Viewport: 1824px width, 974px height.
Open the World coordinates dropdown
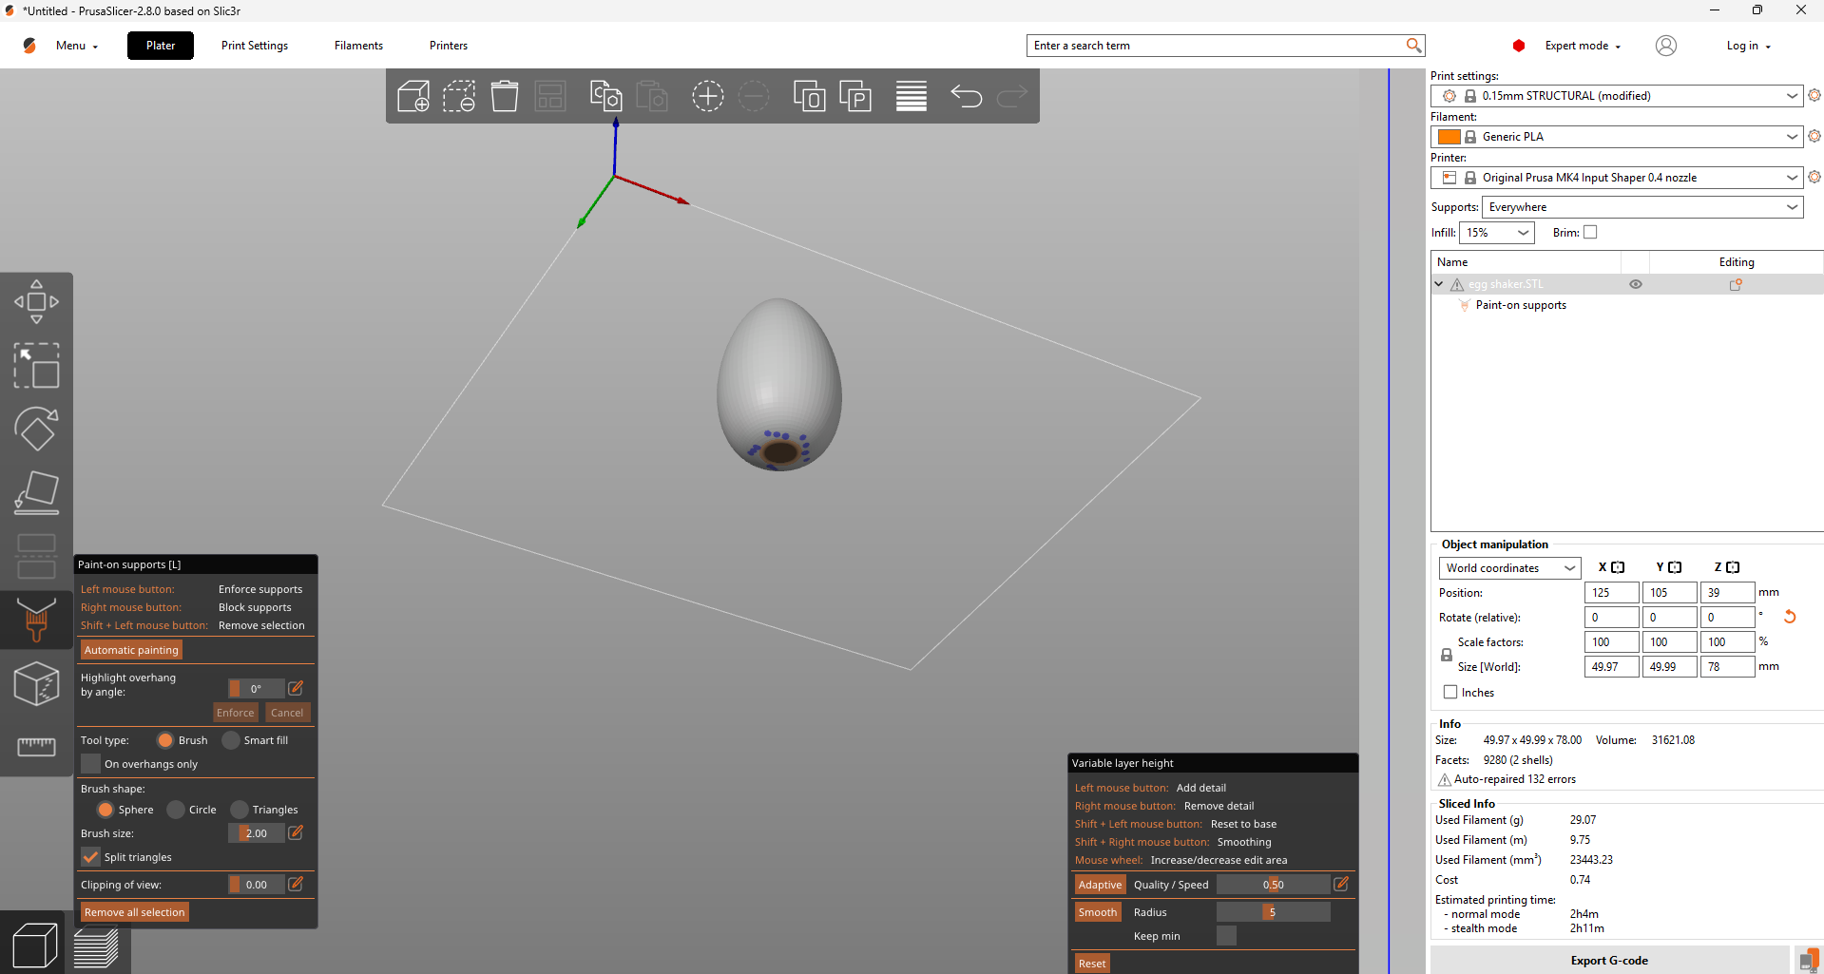(x=1509, y=568)
